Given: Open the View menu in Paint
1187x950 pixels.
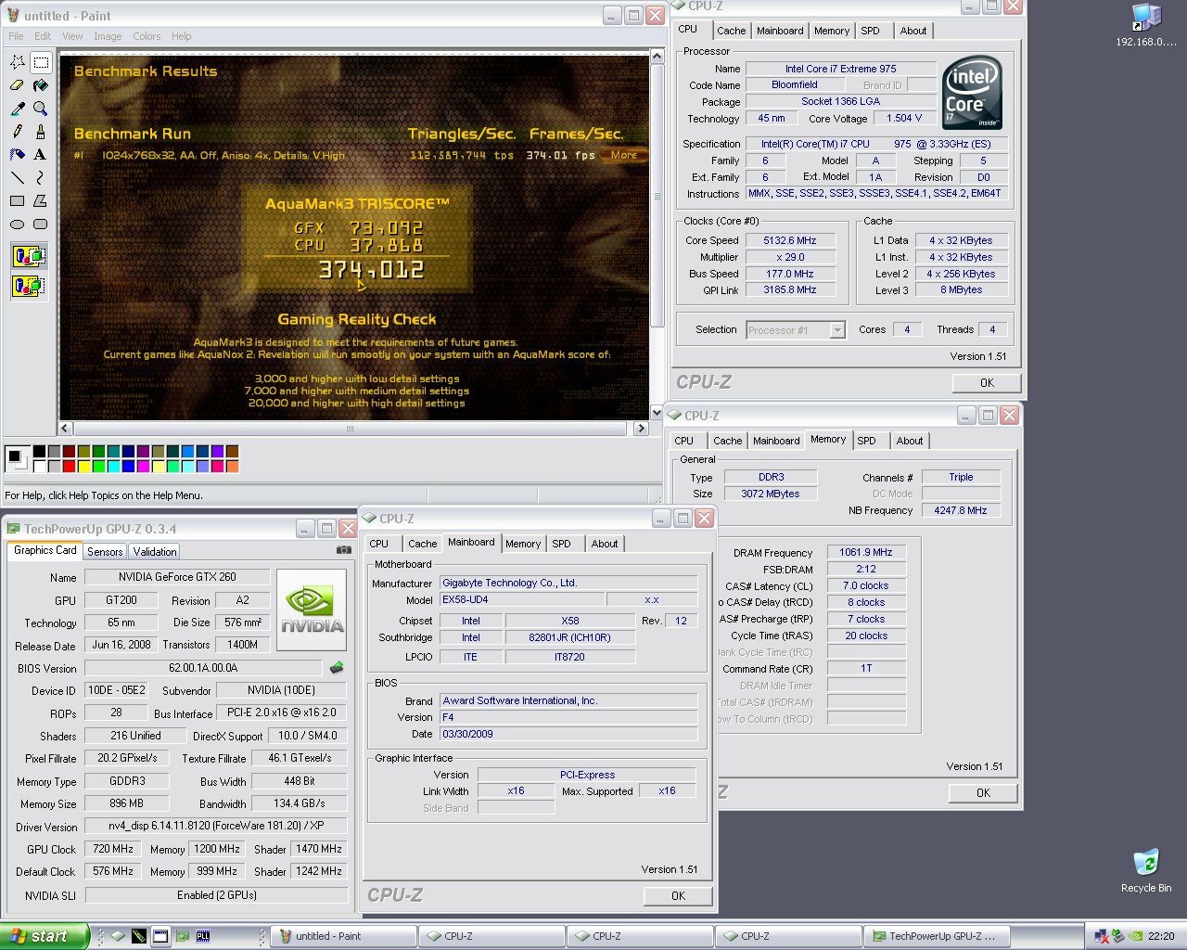Looking at the screenshot, I should tap(72, 36).
